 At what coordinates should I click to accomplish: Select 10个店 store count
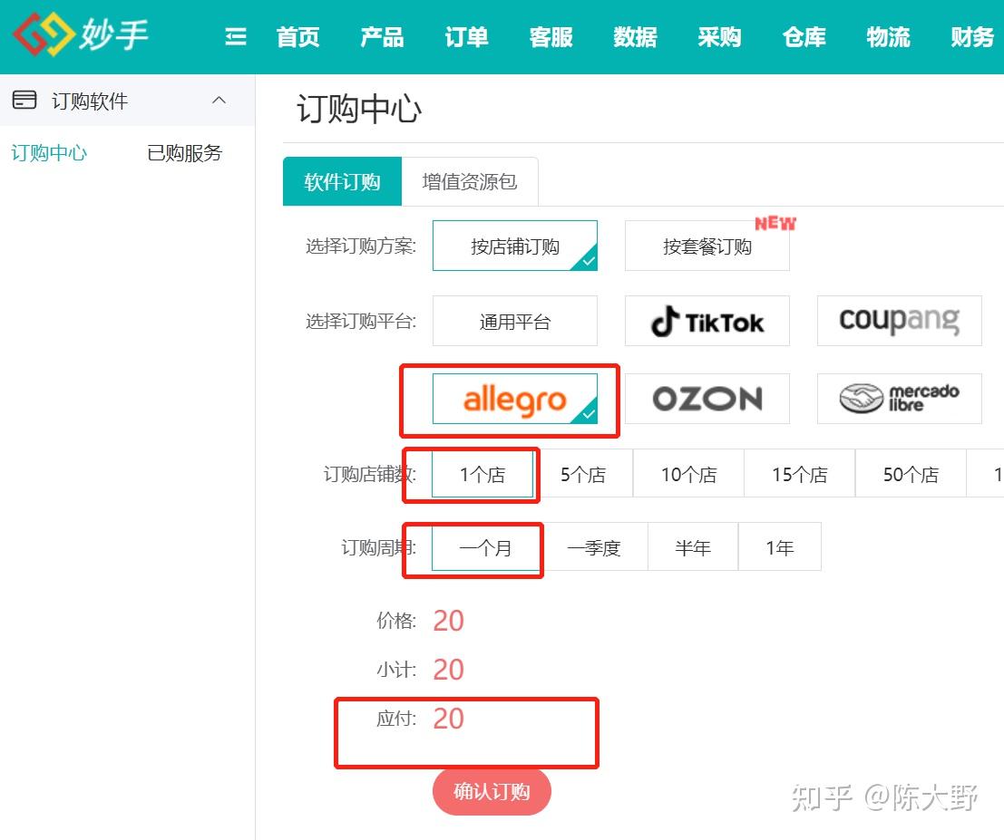pyautogui.click(x=688, y=474)
